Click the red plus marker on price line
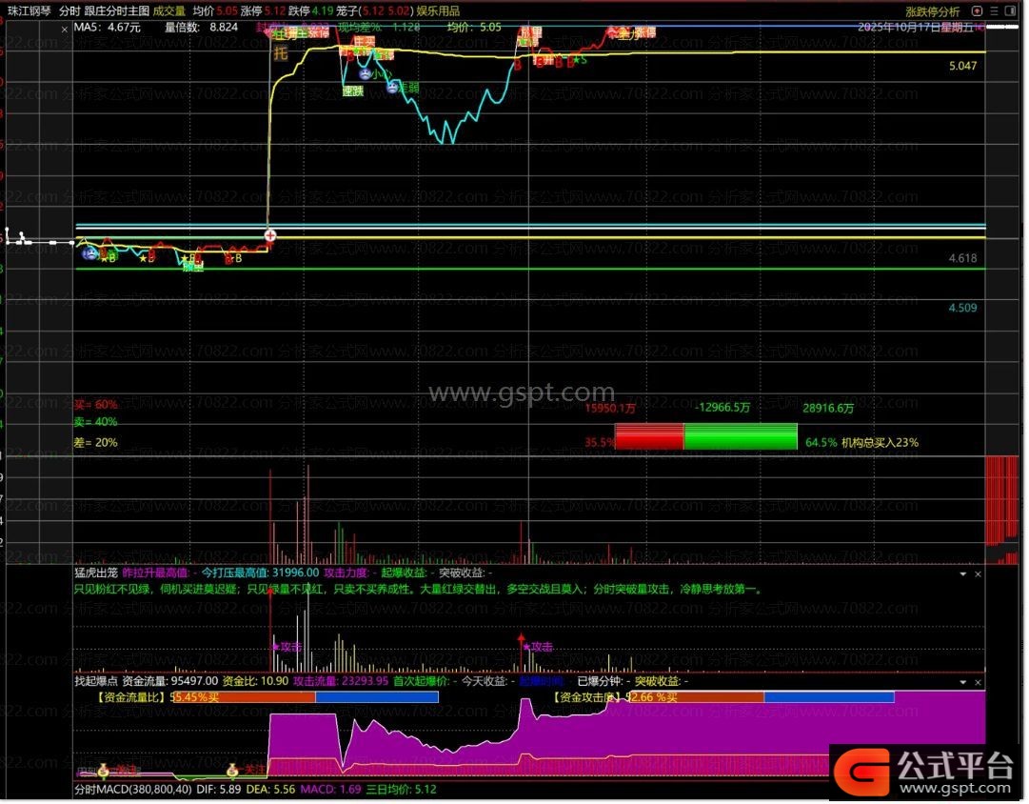 pyautogui.click(x=270, y=234)
